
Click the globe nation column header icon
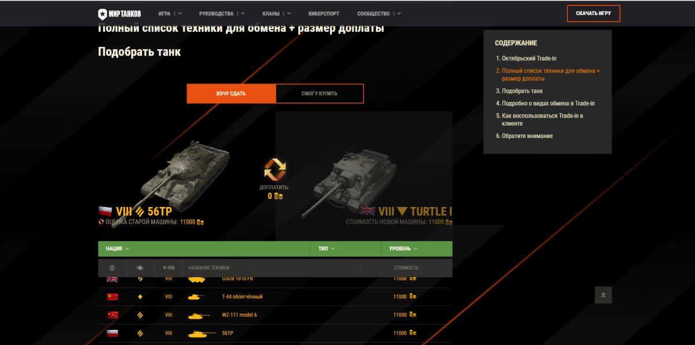pos(112,268)
